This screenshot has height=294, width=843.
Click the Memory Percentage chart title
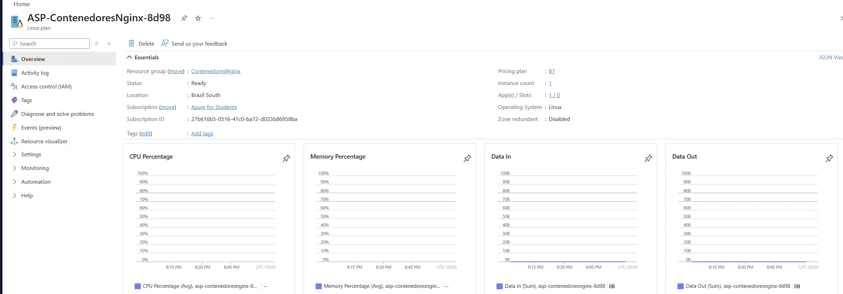338,157
